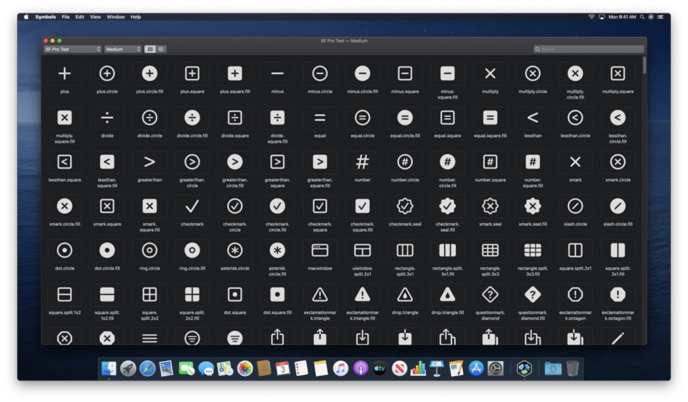This screenshot has height=402, width=688.
Task: Select the xmark.seal symbol
Action: (x=490, y=206)
